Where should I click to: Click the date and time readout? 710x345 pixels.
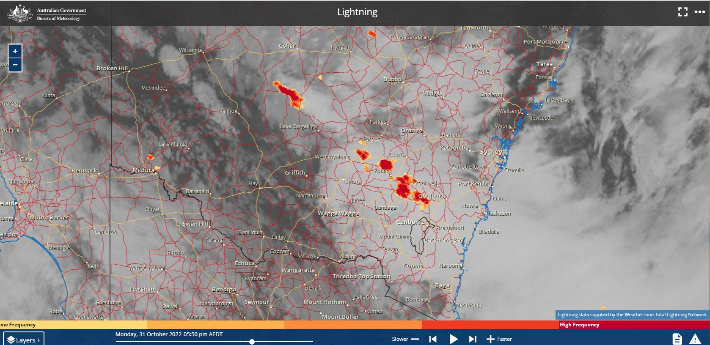click(169, 334)
